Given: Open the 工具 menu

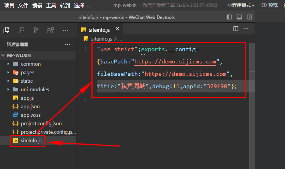Looking at the screenshot, I should pyautogui.click(x=51, y=5).
